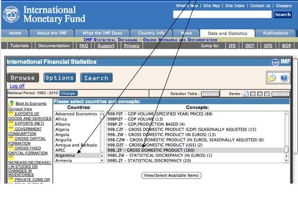Click database icon above Increase/Decrease in Stocks
Image resolution: width=298 pixels, height=211 pixels.
click(x=11, y=158)
